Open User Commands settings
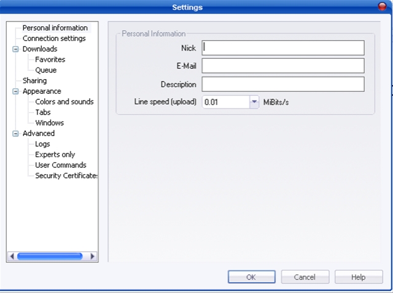393x293 pixels. (60, 165)
